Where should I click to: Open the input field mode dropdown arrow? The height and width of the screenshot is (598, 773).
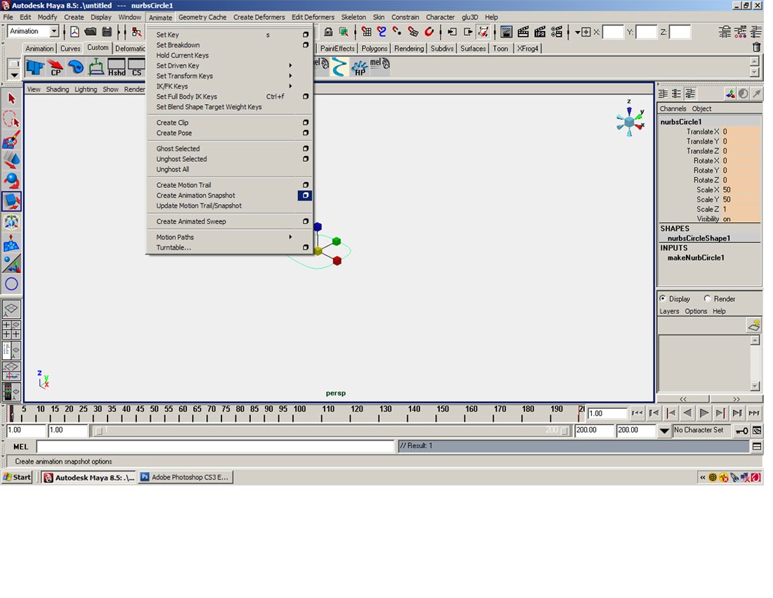tap(577, 32)
